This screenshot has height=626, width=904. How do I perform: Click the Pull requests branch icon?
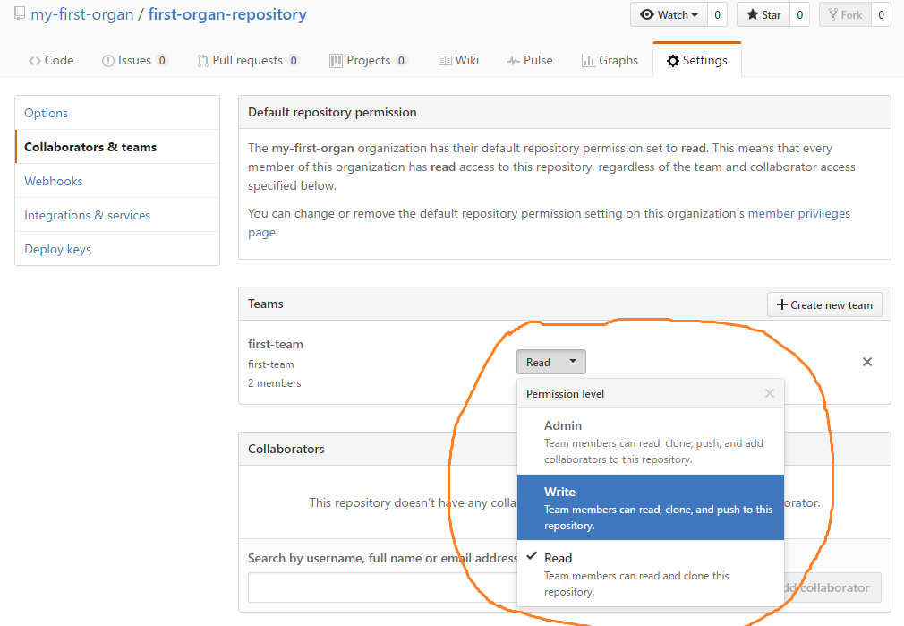point(202,61)
